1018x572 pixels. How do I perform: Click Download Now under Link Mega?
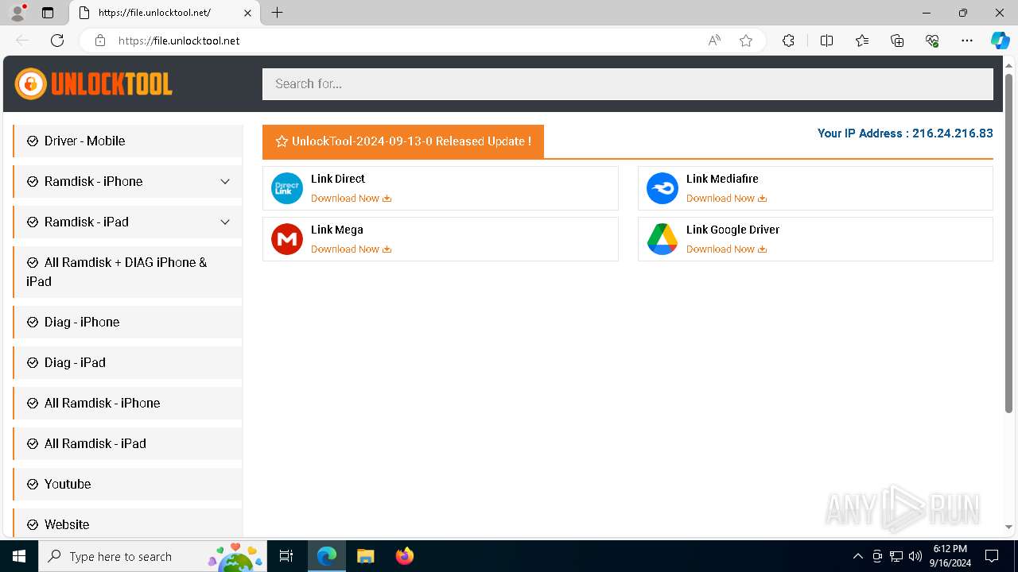click(x=351, y=249)
